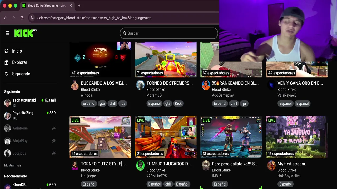Open HolaSoyMaikel Ya Vuelvo stream thumbnail
337x189 pixels.
[x=297, y=137]
